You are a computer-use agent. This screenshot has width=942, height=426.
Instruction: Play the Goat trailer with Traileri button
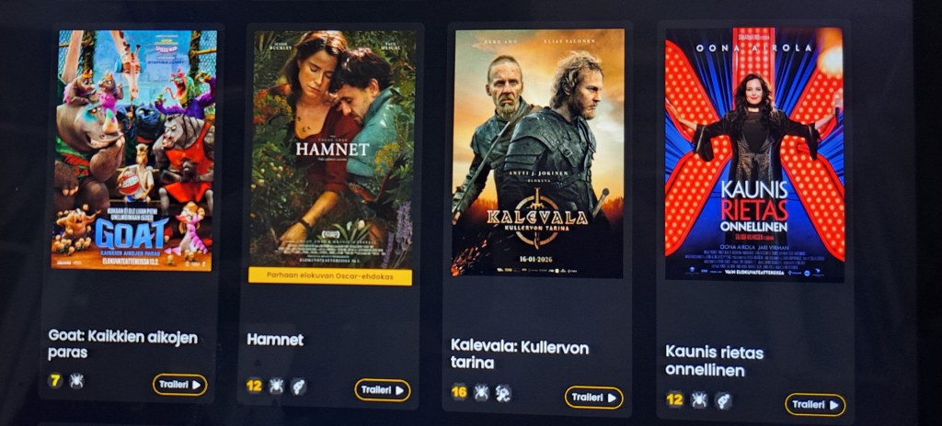[x=179, y=385]
